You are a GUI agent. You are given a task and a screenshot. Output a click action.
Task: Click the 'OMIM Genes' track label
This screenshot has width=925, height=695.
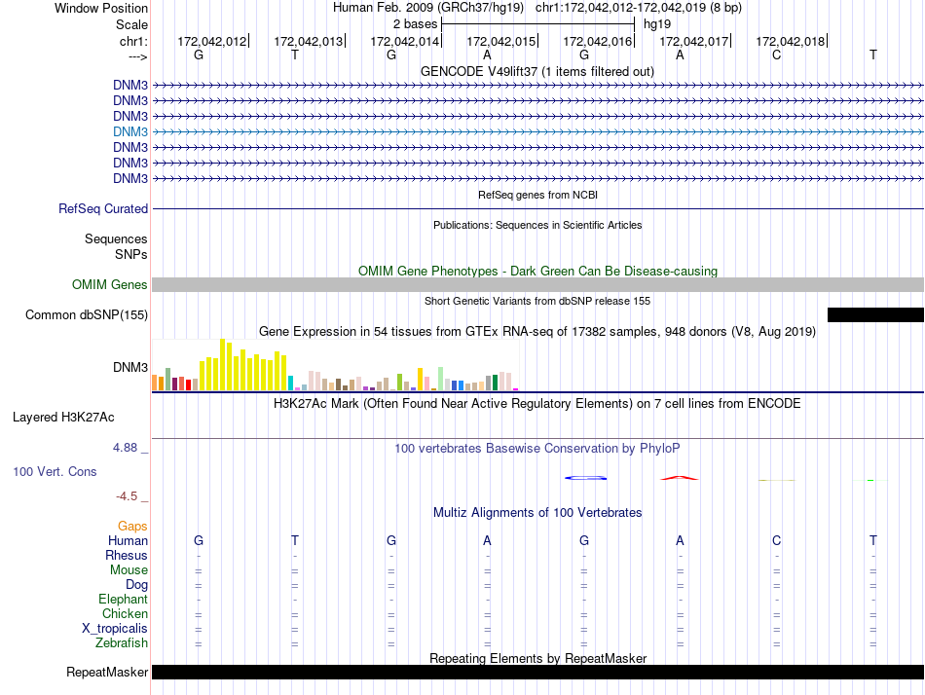tap(110, 284)
